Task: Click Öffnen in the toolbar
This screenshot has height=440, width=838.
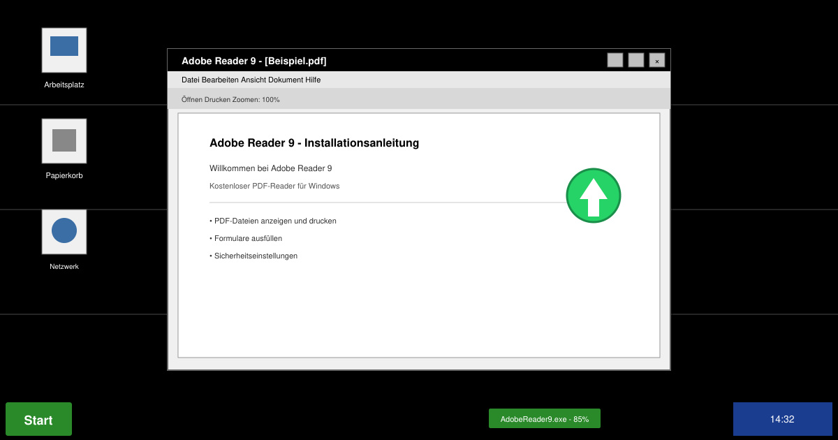Action: pyautogui.click(x=192, y=100)
